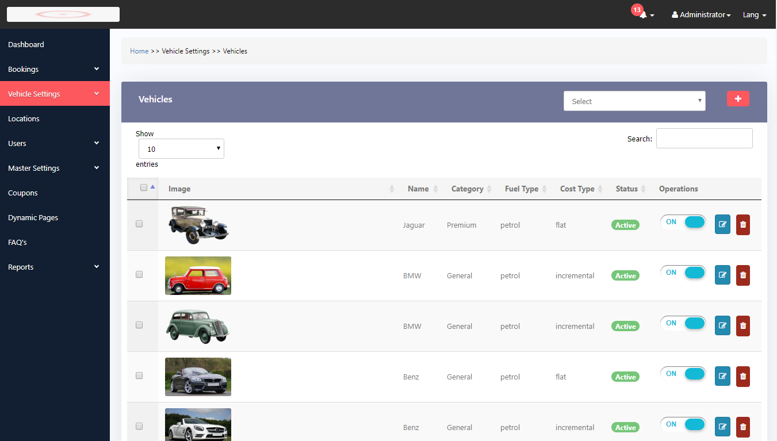The height and width of the screenshot is (441, 777).
Task: Tick the select-all checkbox in table header
Action: [144, 187]
